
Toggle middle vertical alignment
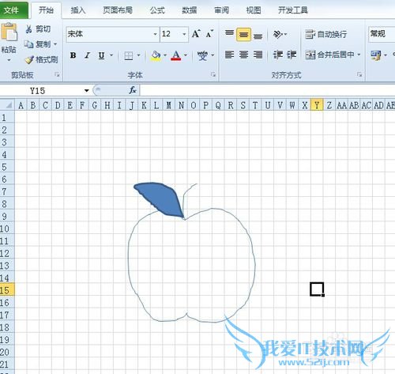tap(243, 34)
